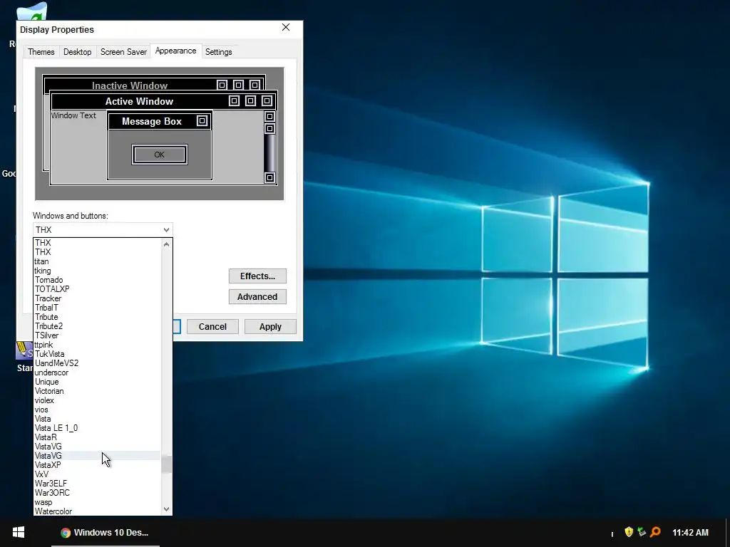The image size is (730, 547).
Task: Click the taskbar clock showing 11:42 AM
Action: (690, 533)
